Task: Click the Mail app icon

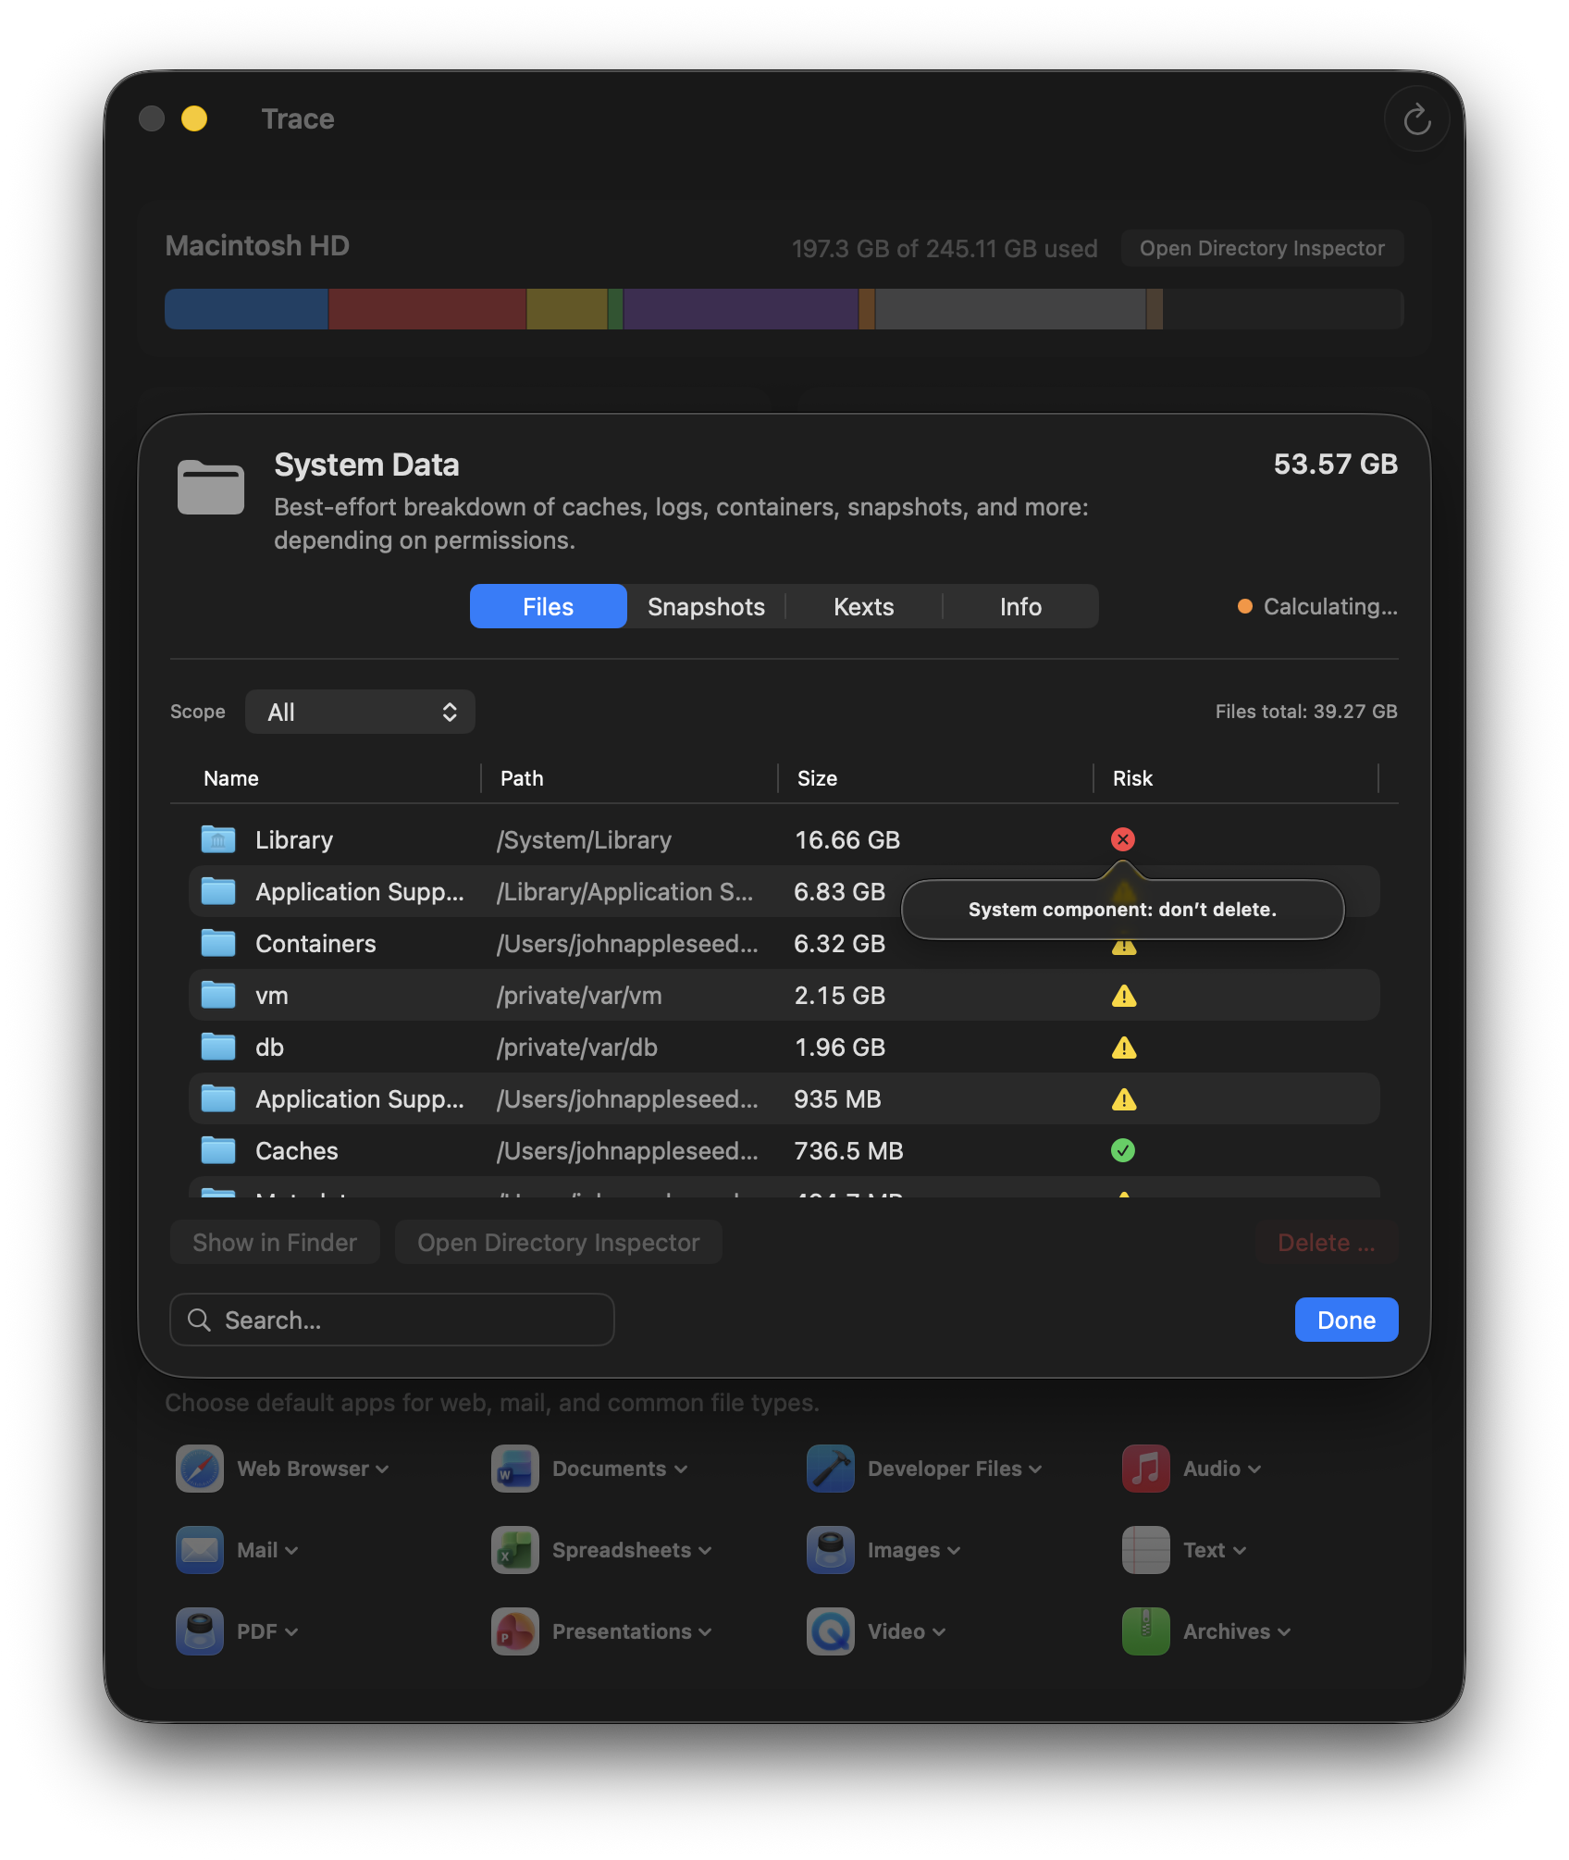Action: (x=198, y=1550)
